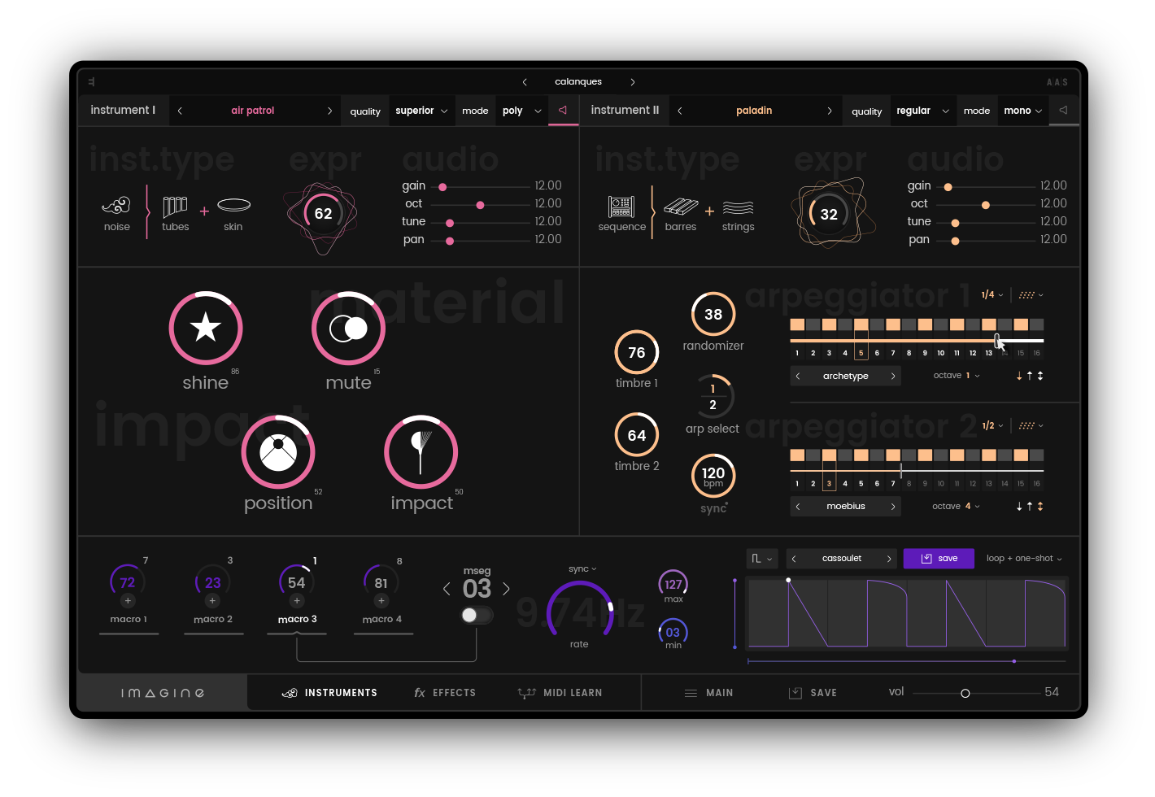Image resolution: width=1155 pixels, height=797 pixels.
Task: Click the barres resonator icon
Action: 681,207
